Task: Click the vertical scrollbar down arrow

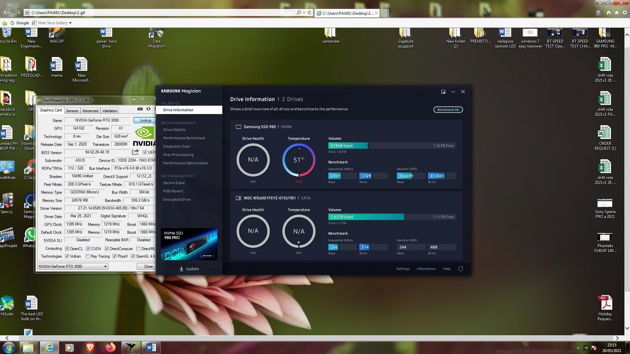Action: click(x=627, y=328)
